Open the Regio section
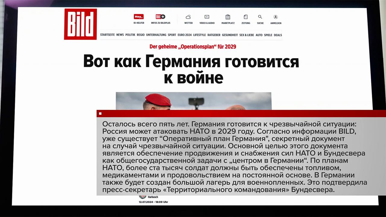 pos(141,35)
